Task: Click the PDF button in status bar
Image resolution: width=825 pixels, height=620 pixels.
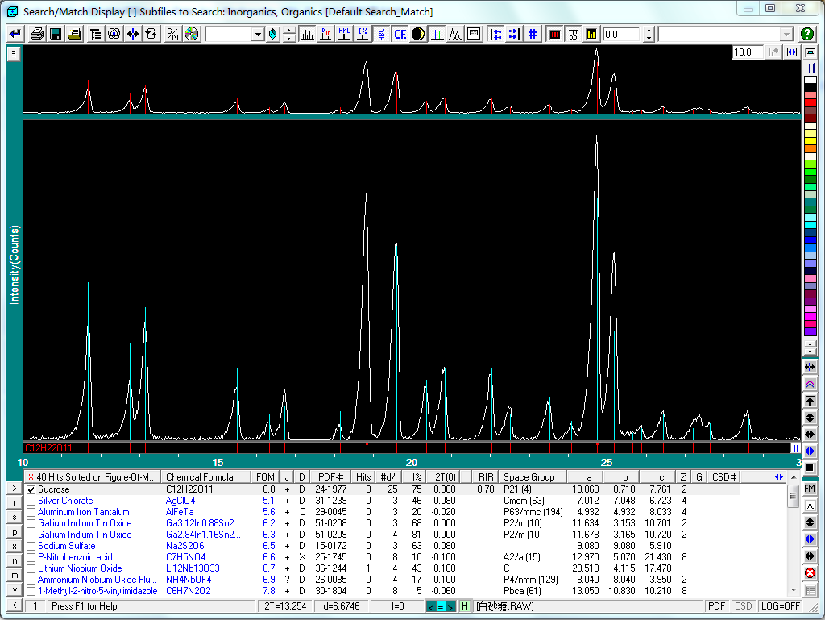Action: click(717, 606)
